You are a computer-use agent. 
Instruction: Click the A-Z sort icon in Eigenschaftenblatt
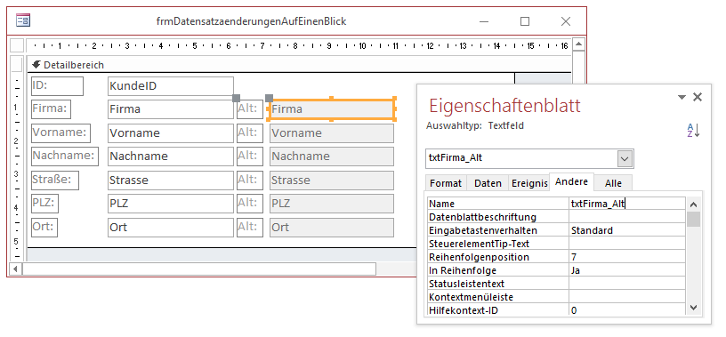tap(693, 131)
